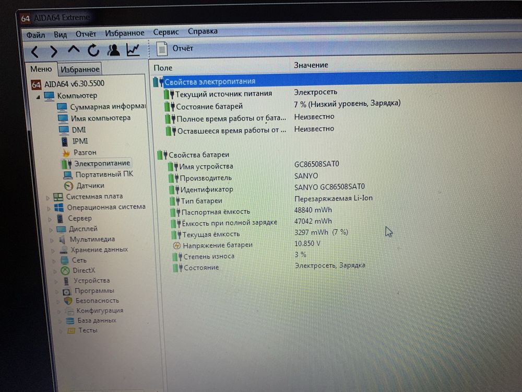Expand the Операционная система node
The width and height of the screenshot is (522, 392).
click(x=49, y=209)
